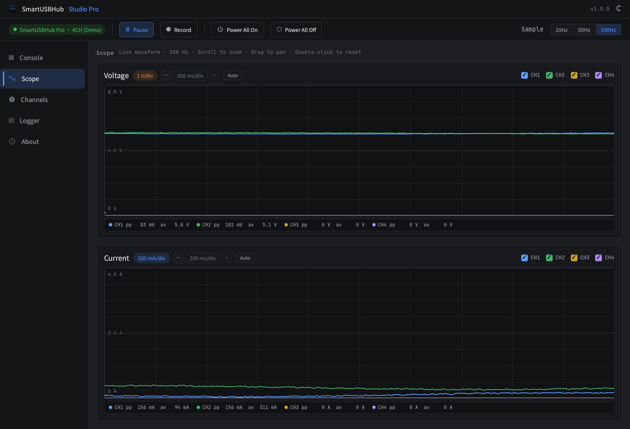Screen dimensions: 630x429
Task: Open the Channels page
Action: (42, 100)
